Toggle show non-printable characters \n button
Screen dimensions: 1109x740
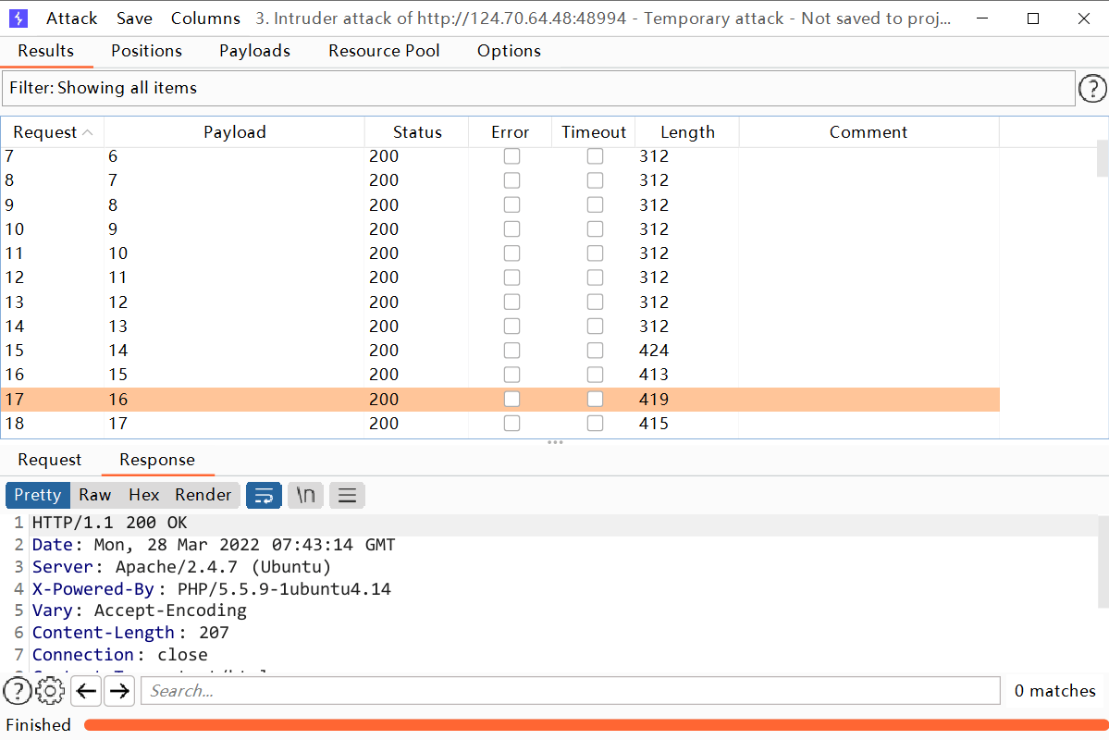click(x=305, y=495)
